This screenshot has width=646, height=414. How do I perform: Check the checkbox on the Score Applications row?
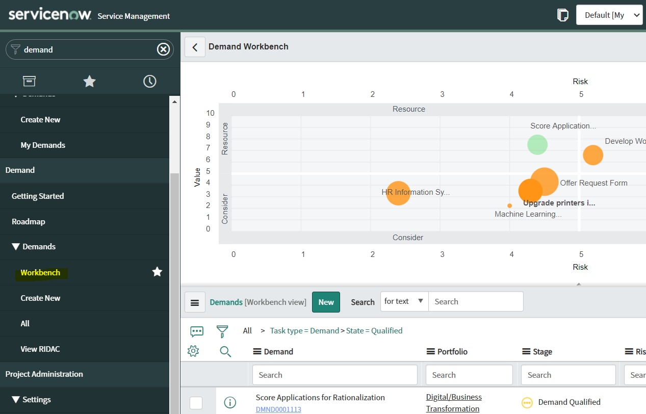(x=196, y=403)
